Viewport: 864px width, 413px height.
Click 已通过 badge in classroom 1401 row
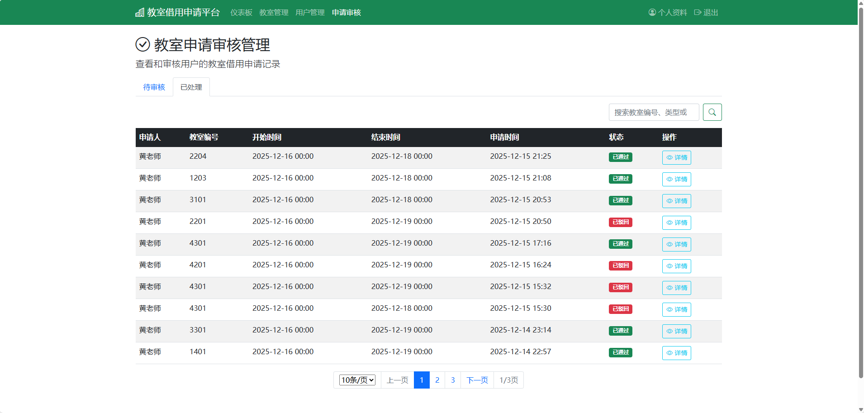[621, 352]
